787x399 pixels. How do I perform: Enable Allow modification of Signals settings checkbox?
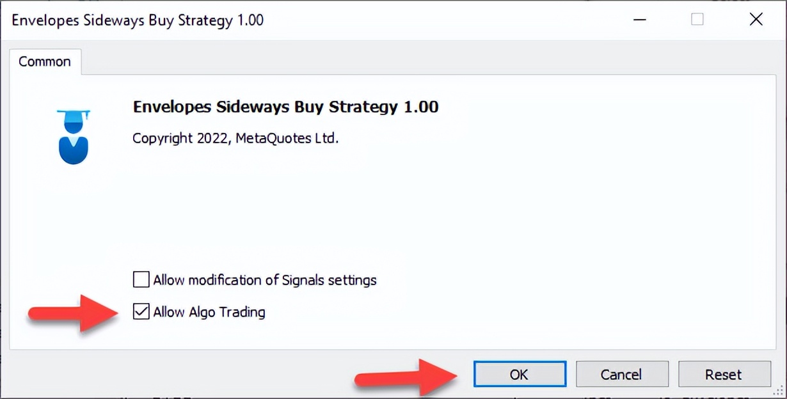[141, 280]
